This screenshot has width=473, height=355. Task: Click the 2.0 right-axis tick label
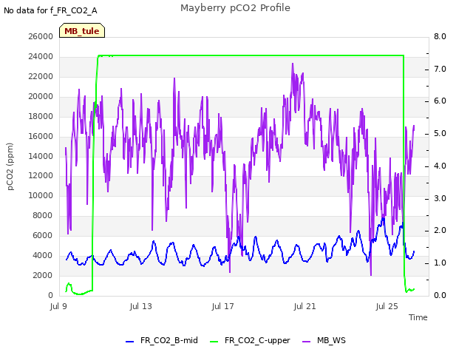(440, 231)
